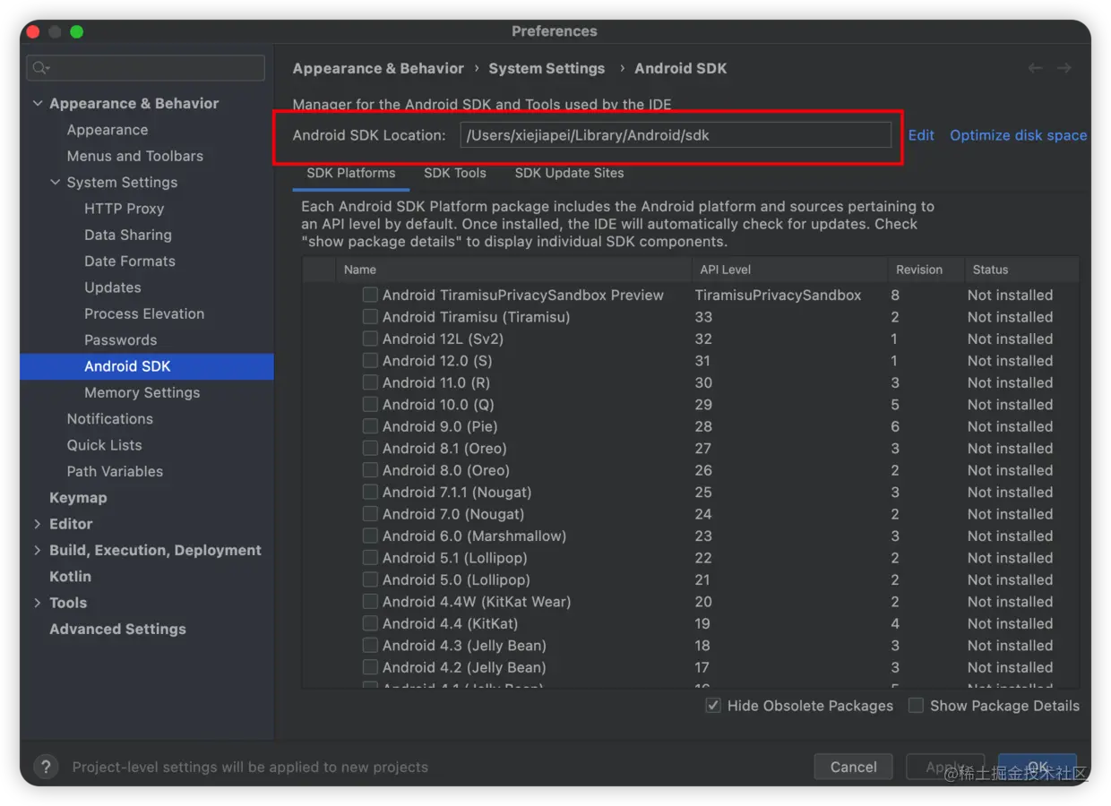Click Optimize disk space link
The width and height of the screenshot is (1111, 806).
pyautogui.click(x=1018, y=135)
